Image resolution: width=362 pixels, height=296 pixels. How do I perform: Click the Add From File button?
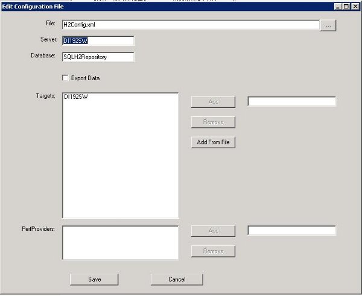tap(213, 142)
